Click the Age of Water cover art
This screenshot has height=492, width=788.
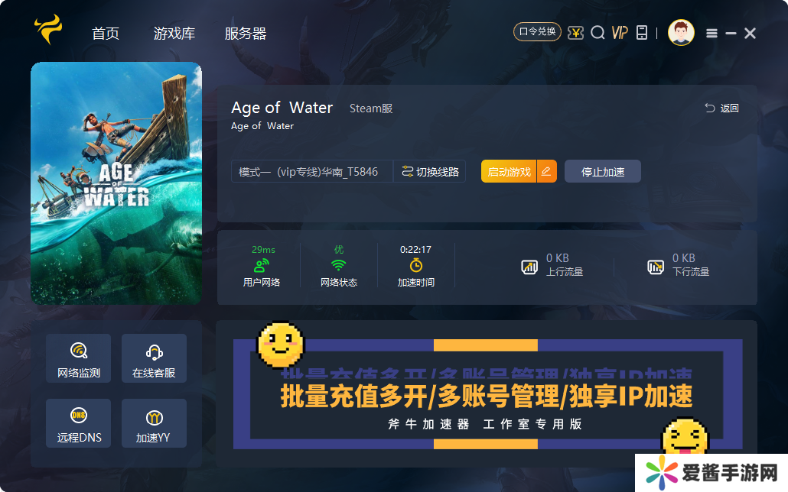[x=116, y=183]
